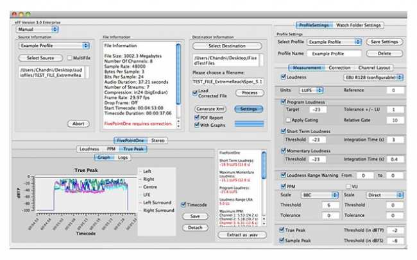Click the output filename input field
Viewport: 417px width, 260px height.
click(228, 82)
